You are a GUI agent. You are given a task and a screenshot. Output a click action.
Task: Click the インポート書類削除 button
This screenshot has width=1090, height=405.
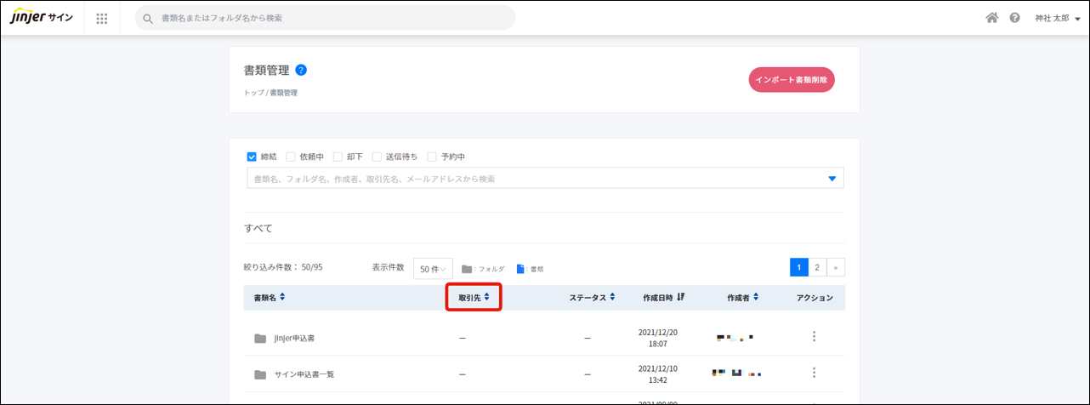click(792, 79)
